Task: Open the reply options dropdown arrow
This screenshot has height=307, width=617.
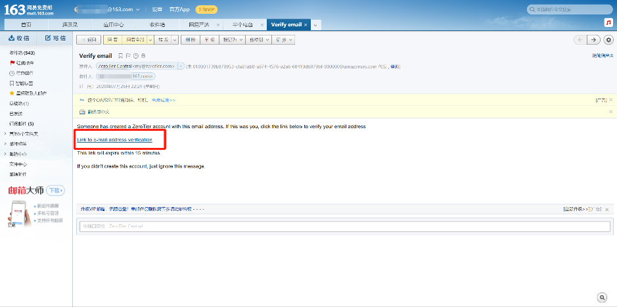Action: (150, 39)
